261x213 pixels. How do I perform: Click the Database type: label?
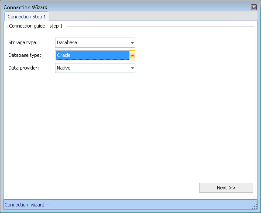(x=24, y=55)
